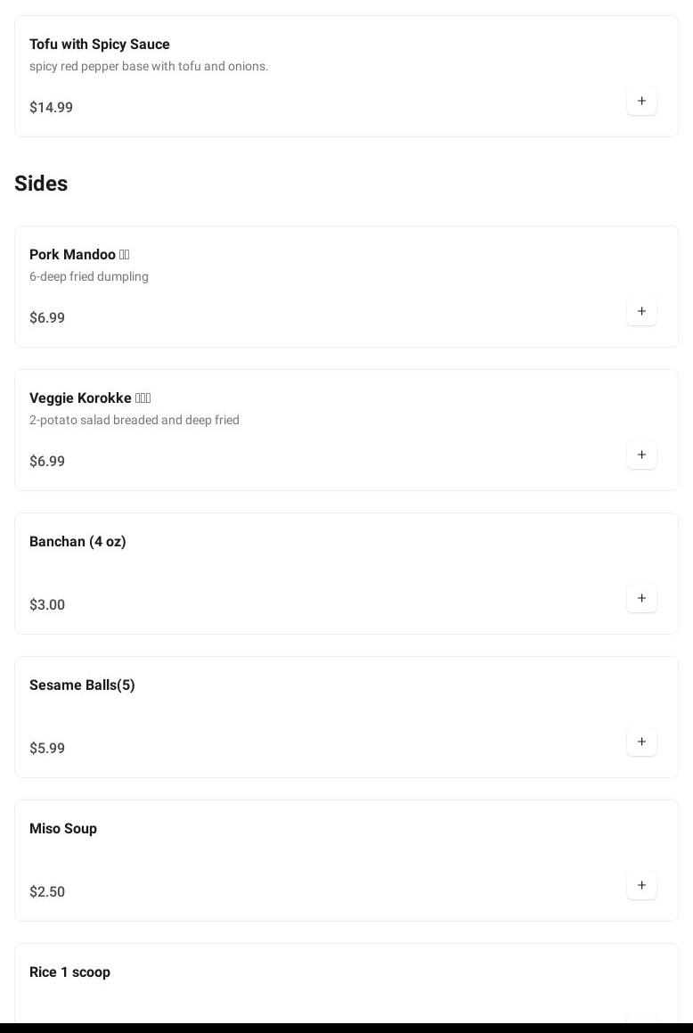Click the spicy red pepper base description
The height and width of the screenshot is (1033, 693).
point(149,66)
